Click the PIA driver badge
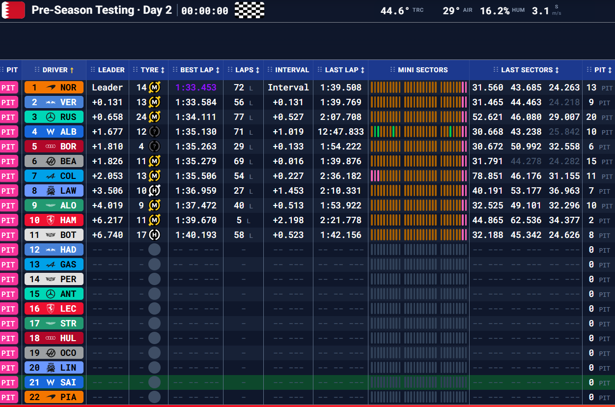This screenshot has height=407, width=615. 54,397
